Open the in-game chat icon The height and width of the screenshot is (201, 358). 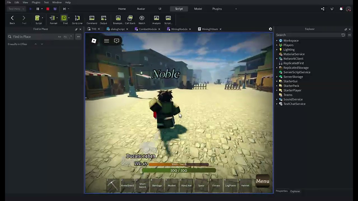pyautogui.click(x=117, y=41)
